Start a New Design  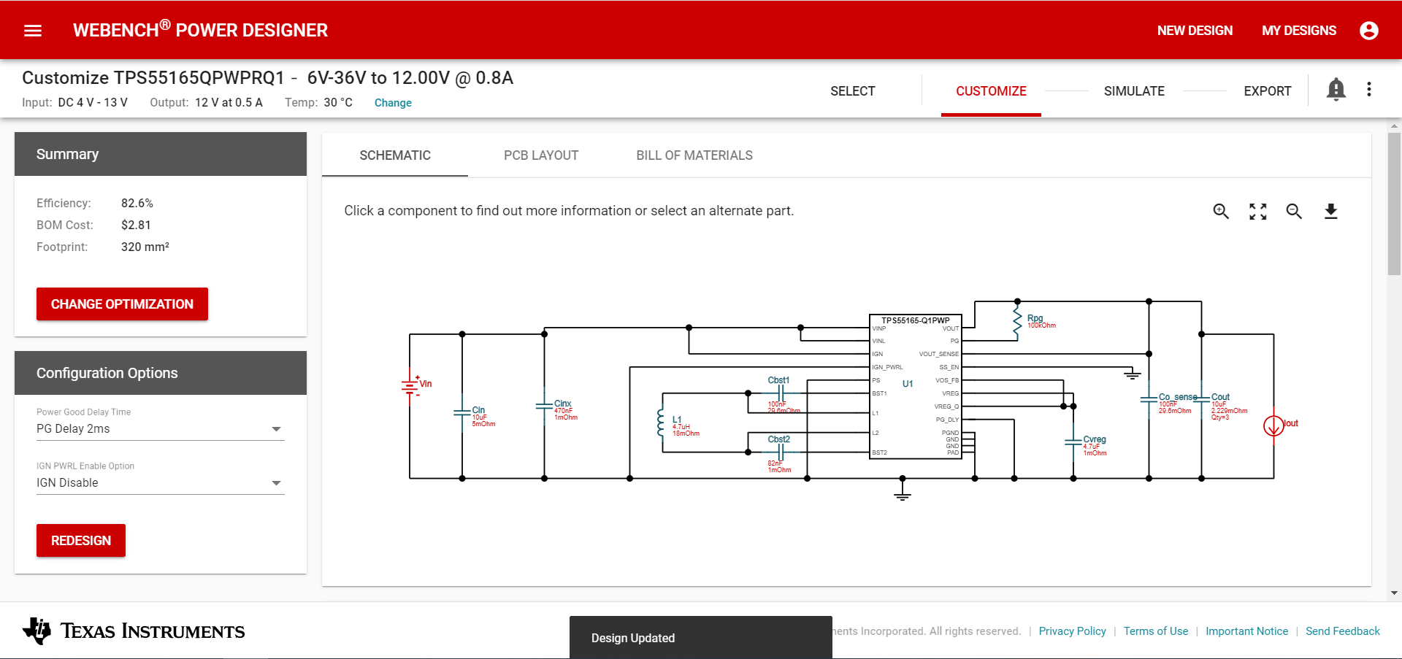pos(1195,31)
